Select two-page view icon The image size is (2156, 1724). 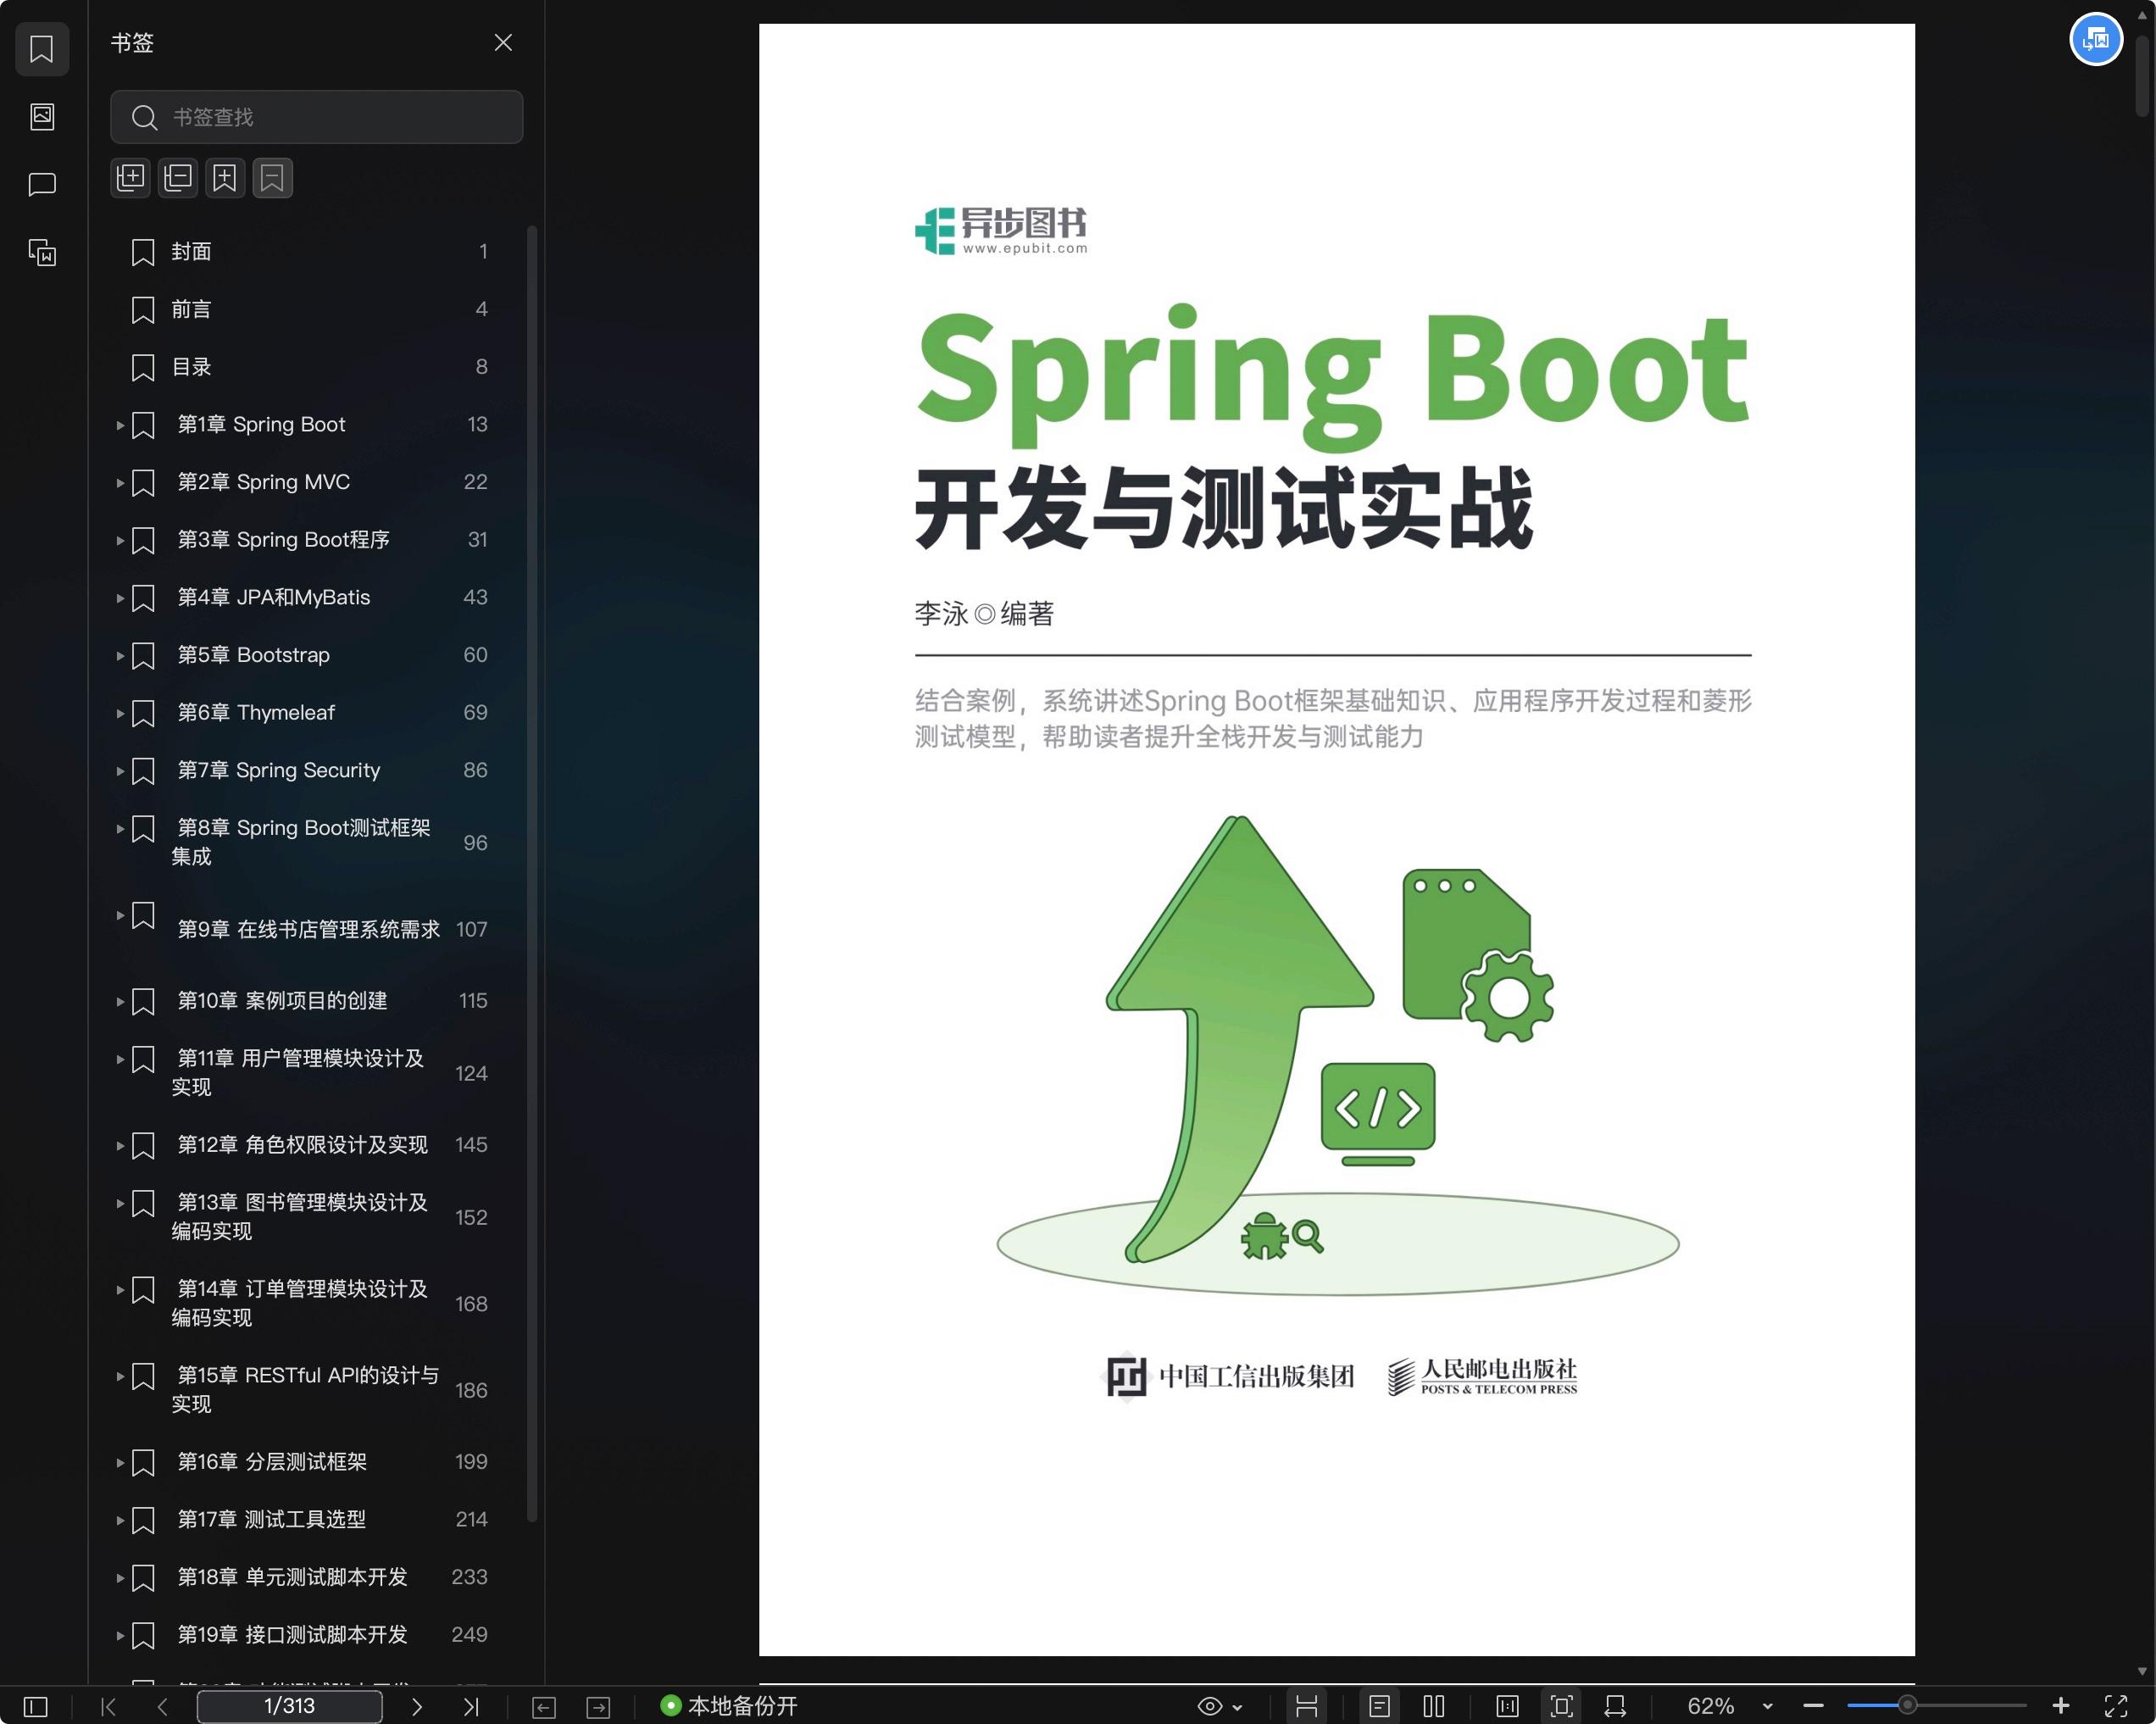point(1433,1706)
